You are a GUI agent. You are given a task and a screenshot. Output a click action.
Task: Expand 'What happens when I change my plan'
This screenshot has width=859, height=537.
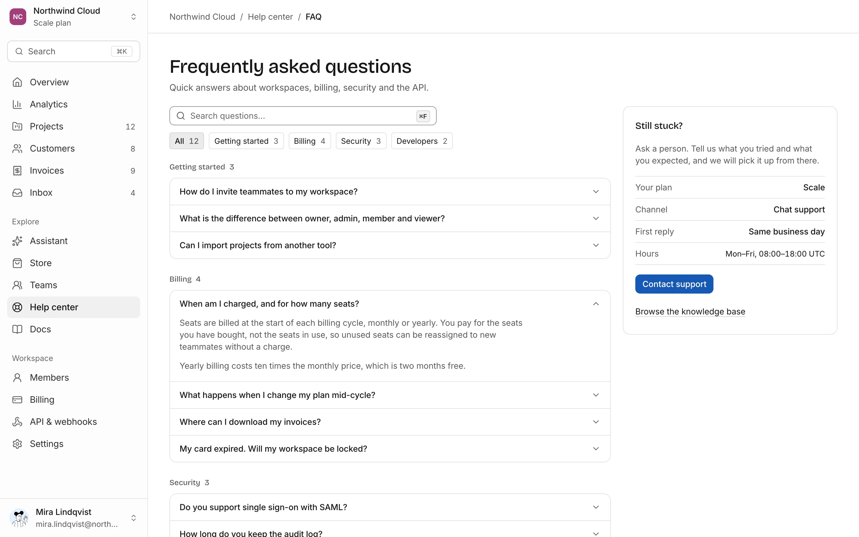click(390, 395)
